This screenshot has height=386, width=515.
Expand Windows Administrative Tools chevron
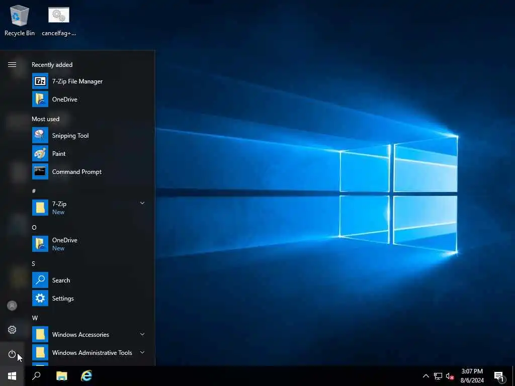[142, 352]
